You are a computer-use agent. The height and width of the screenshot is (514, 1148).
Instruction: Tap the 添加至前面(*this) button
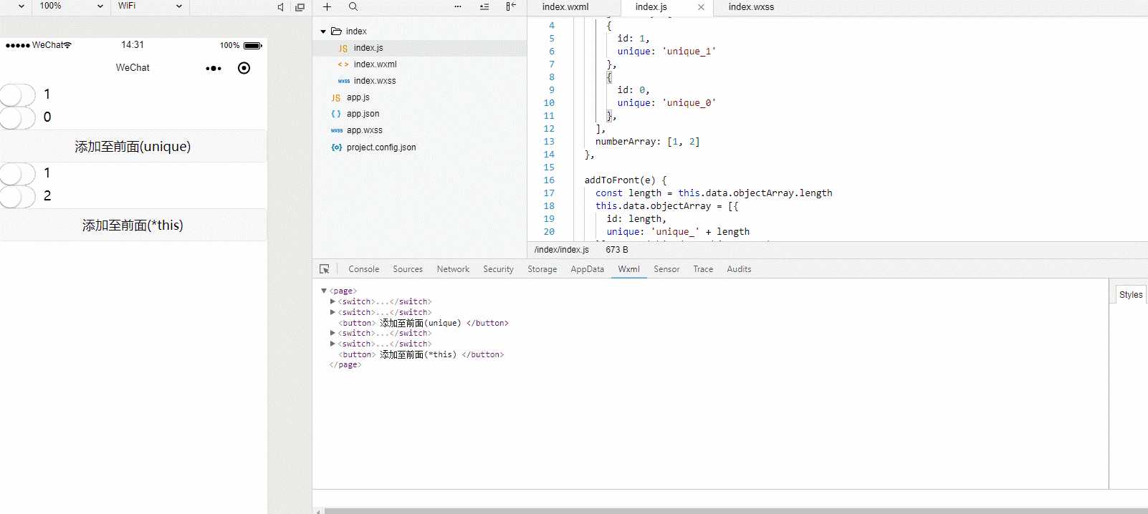click(x=133, y=226)
